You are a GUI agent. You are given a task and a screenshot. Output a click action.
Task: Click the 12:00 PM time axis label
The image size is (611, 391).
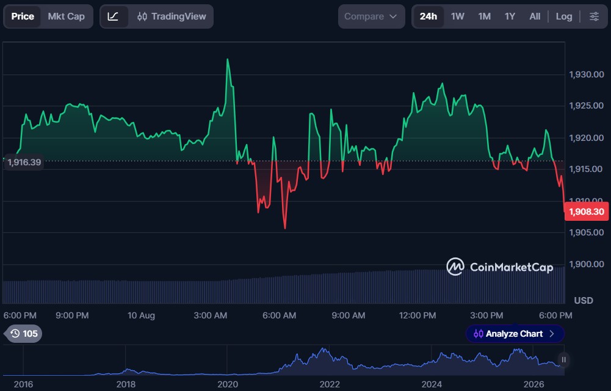(x=418, y=315)
